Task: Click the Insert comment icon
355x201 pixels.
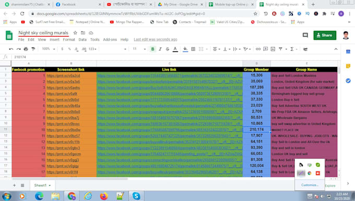Action: [x=265, y=49]
